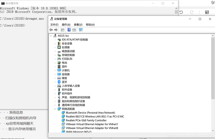Expand the 磁盘驱动器 (Disk drives) node
This screenshot has width=215, height=139.
[55, 51]
